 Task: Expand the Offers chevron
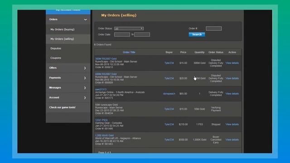pyautogui.click(x=85, y=68)
